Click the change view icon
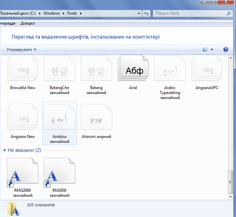Screen dimensions: 236x217 (x=205, y=49)
